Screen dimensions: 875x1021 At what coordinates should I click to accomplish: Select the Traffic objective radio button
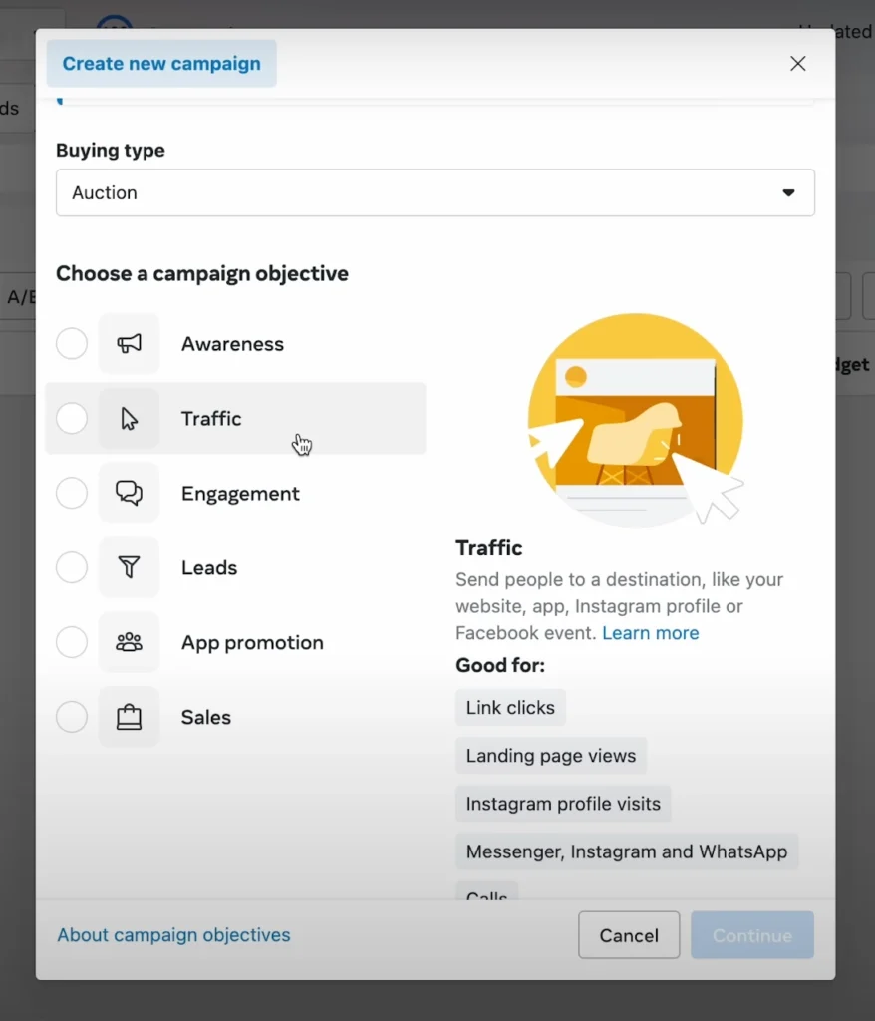click(x=72, y=419)
